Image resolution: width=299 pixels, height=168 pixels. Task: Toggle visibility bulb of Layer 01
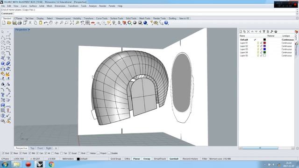(x=258, y=43)
